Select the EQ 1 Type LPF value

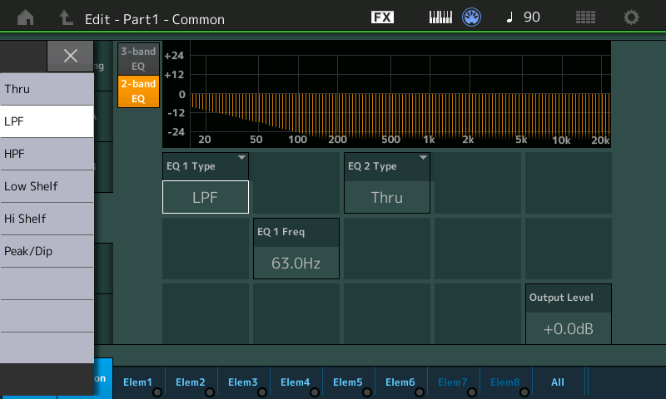pyautogui.click(x=206, y=197)
